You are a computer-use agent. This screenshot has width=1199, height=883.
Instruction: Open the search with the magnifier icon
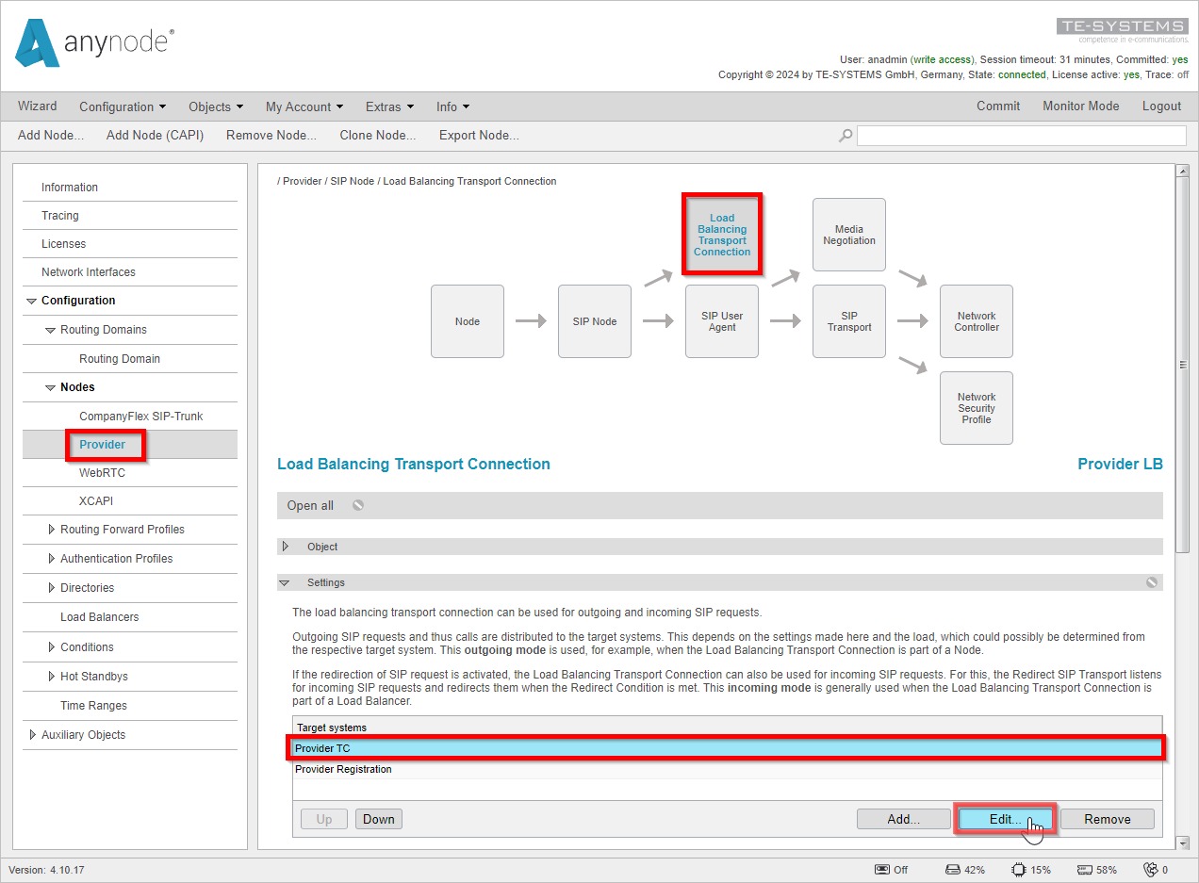coord(845,135)
